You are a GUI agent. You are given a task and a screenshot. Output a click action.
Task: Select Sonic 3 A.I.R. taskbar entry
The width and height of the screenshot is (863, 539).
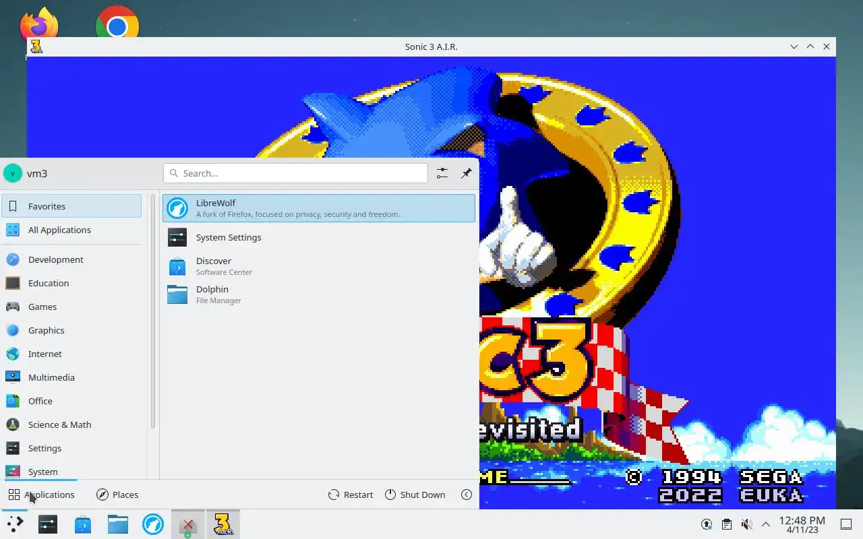point(223,524)
